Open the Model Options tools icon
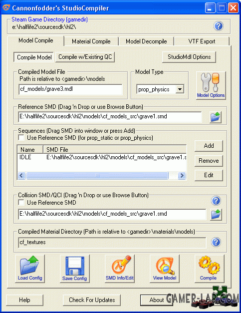Screen dimensions: 241x313 [x=211, y=86]
